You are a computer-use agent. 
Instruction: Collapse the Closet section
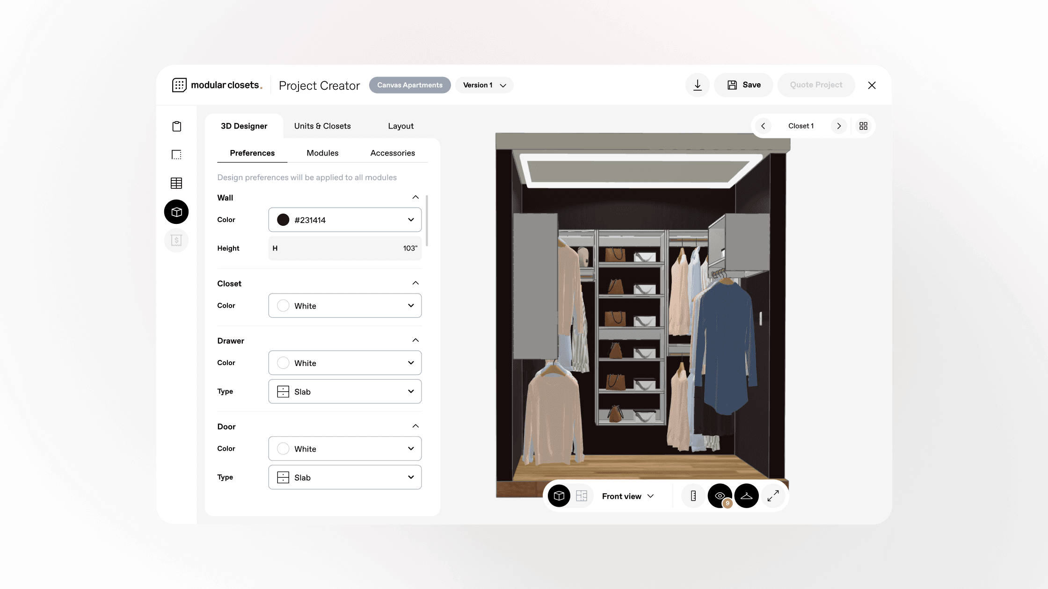(x=415, y=283)
